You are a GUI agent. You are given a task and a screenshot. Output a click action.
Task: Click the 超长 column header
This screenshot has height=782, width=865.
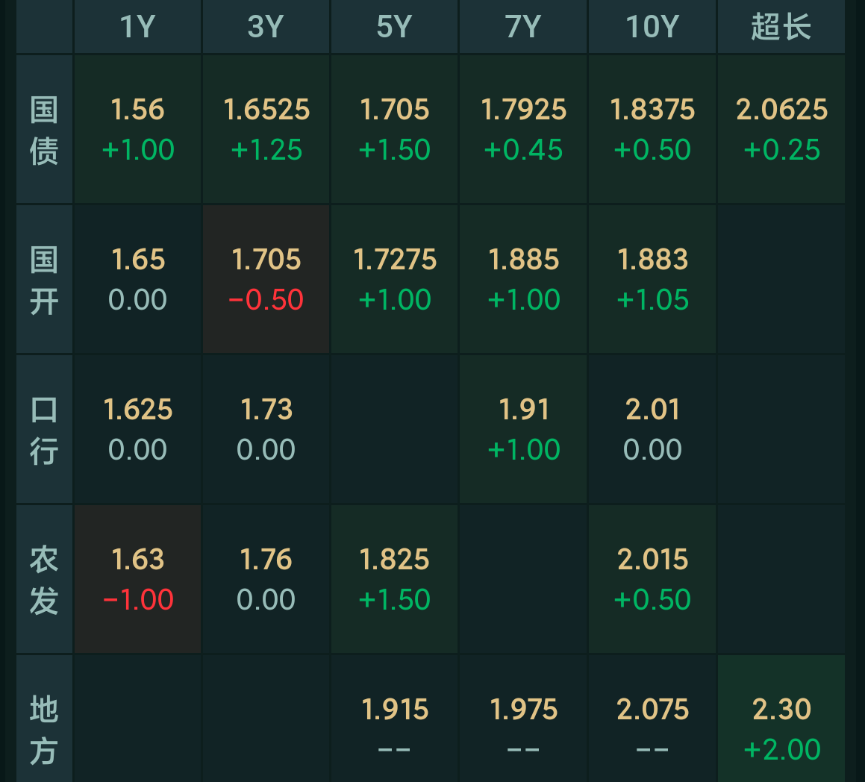tap(781, 27)
